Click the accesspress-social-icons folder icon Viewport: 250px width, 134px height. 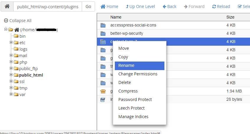pos(103,25)
